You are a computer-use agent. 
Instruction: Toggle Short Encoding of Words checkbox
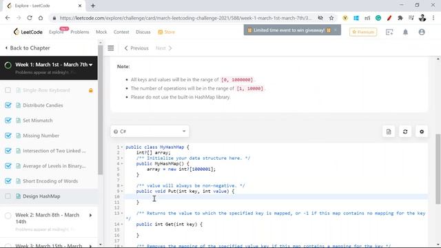coord(8,181)
